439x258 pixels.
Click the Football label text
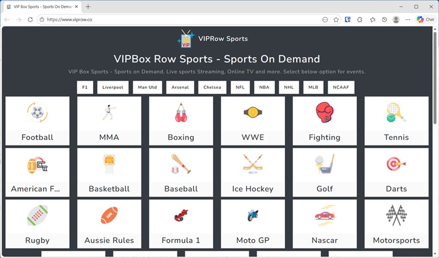[37, 137]
